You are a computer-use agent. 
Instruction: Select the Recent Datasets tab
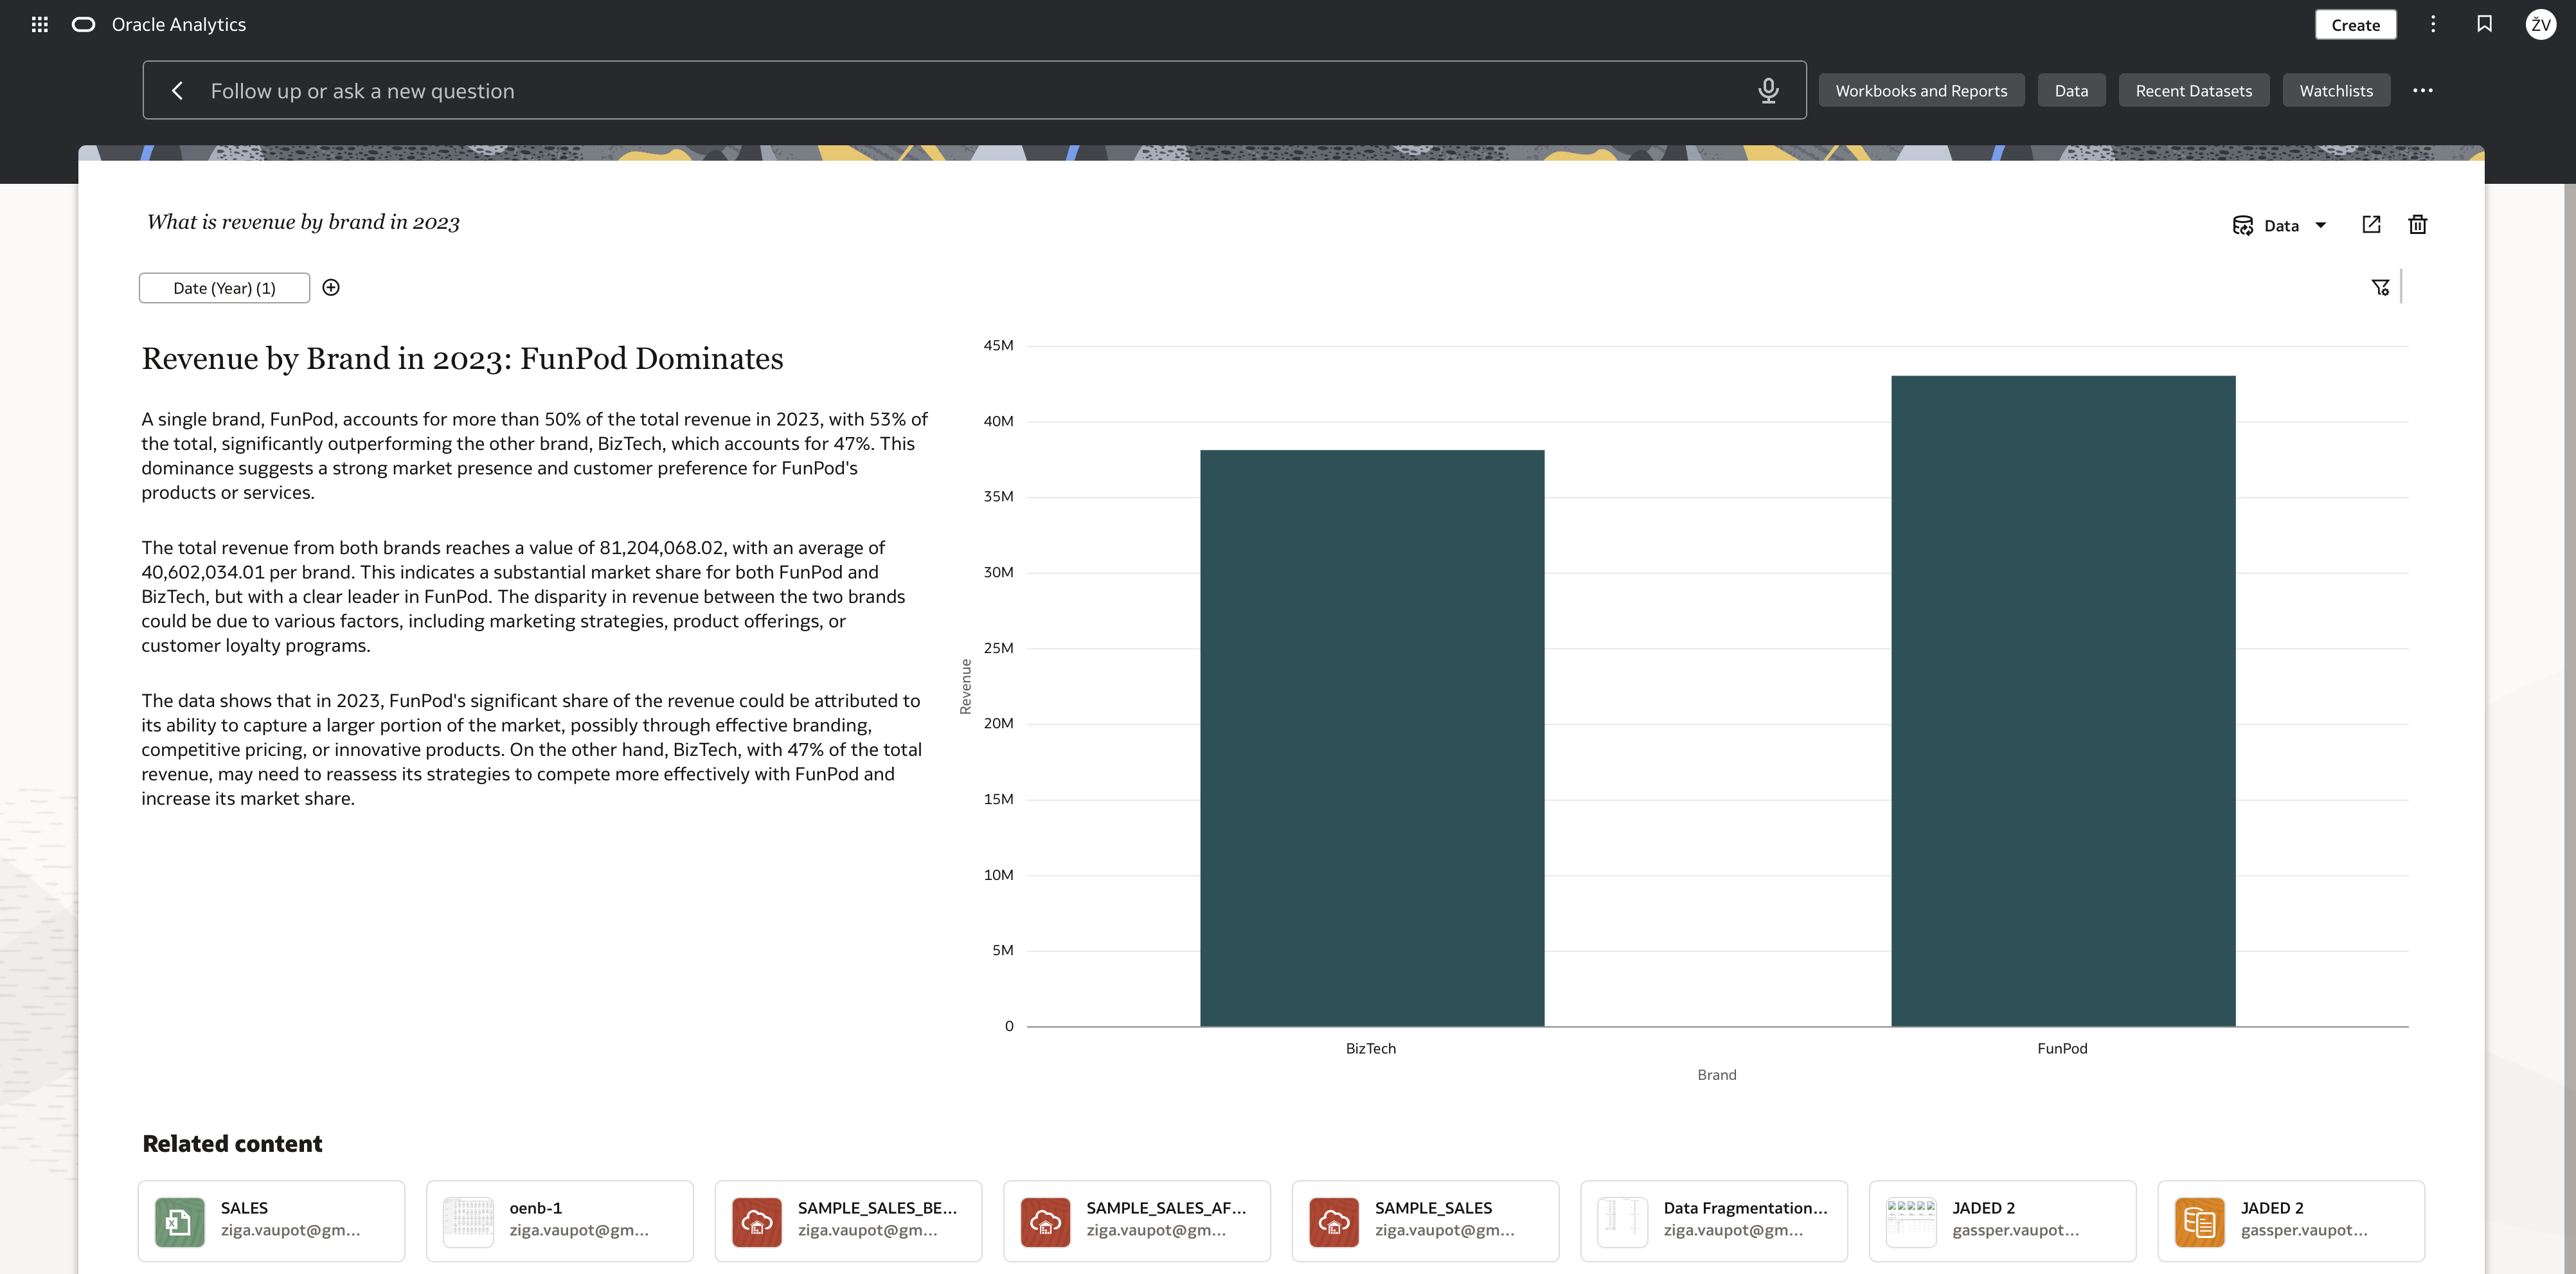[x=2194, y=91]
